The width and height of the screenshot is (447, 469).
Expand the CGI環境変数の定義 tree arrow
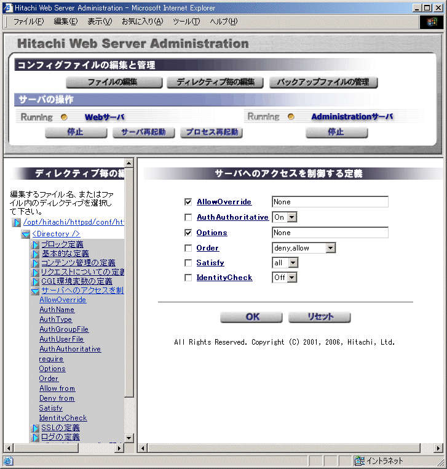point(36,281)
